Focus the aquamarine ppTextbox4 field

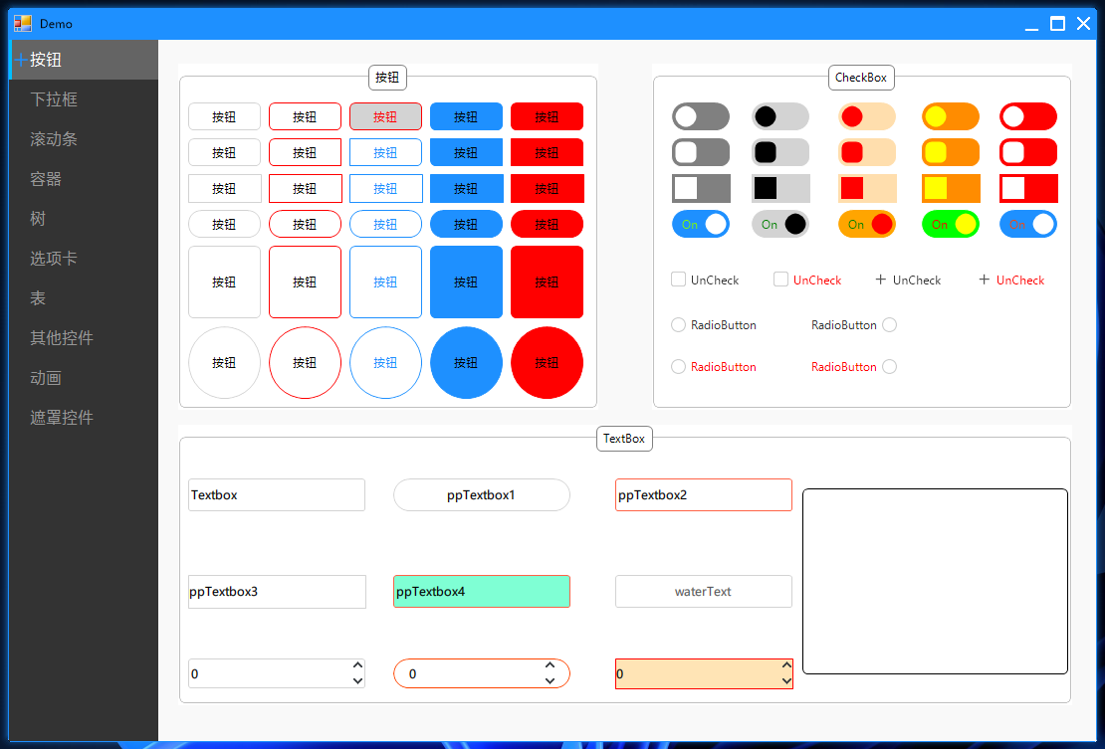pyautogui.click(x=482, y=591)
